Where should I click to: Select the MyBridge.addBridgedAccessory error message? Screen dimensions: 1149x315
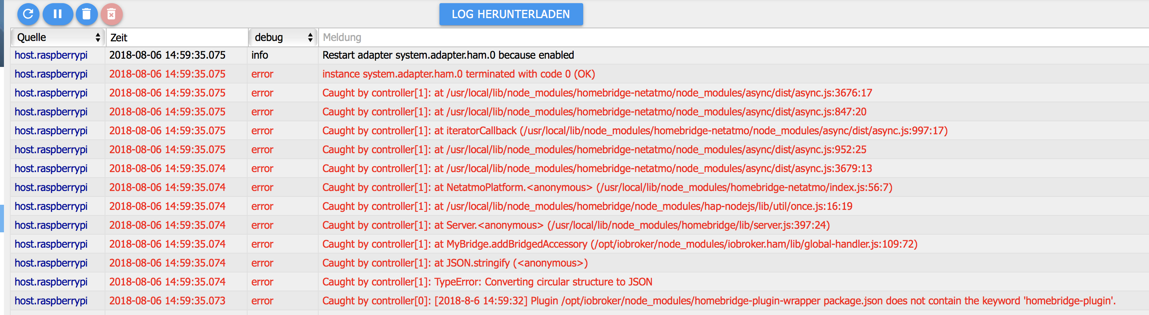coord(620,244)
